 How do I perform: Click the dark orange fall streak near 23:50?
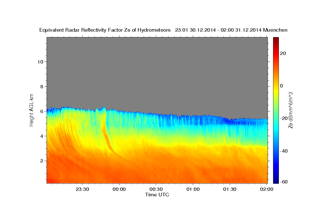point(106,136)
